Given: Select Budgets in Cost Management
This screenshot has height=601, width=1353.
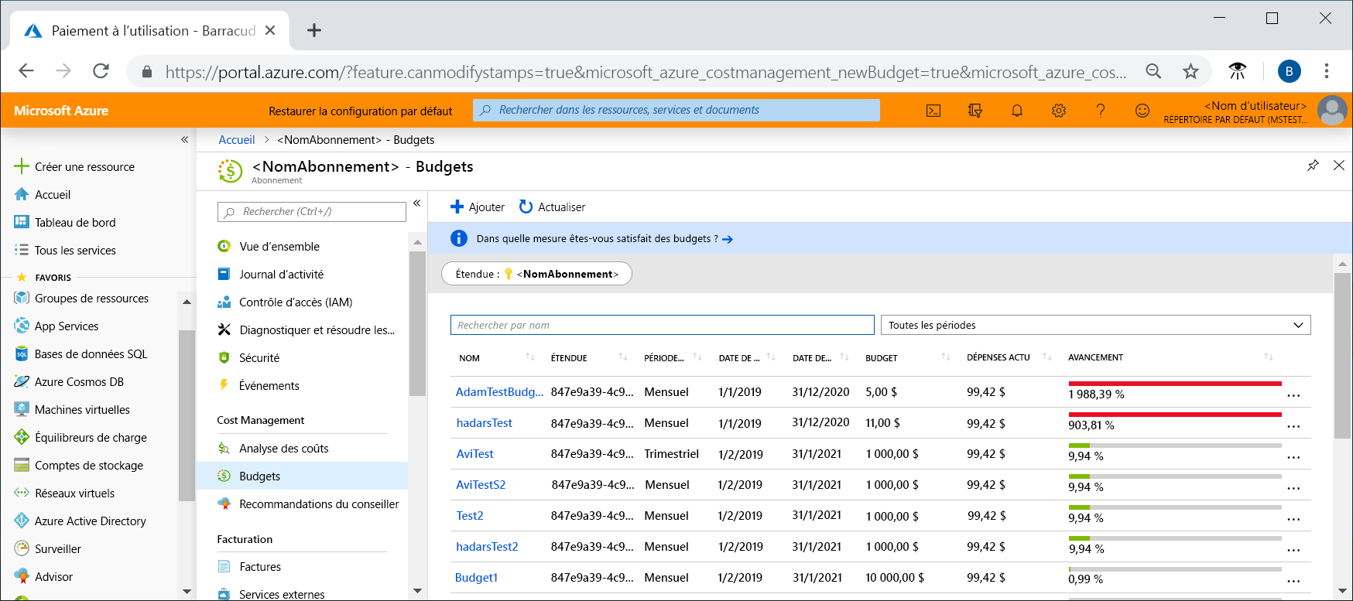Looking at the screenshot, I should click(x=302, y=476).
